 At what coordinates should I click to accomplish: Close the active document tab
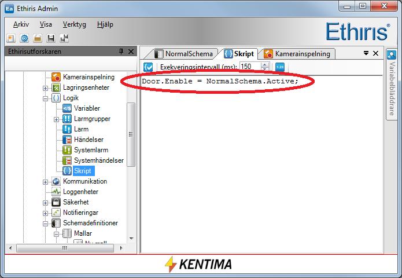375,53
